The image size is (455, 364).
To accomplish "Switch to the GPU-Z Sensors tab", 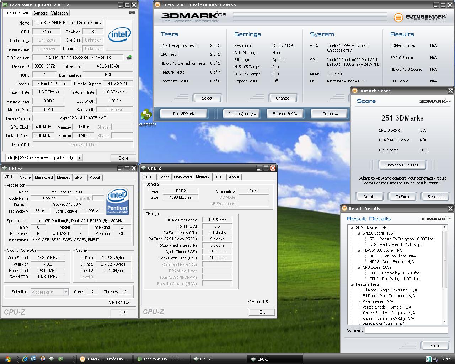I will tap(40, 13).
